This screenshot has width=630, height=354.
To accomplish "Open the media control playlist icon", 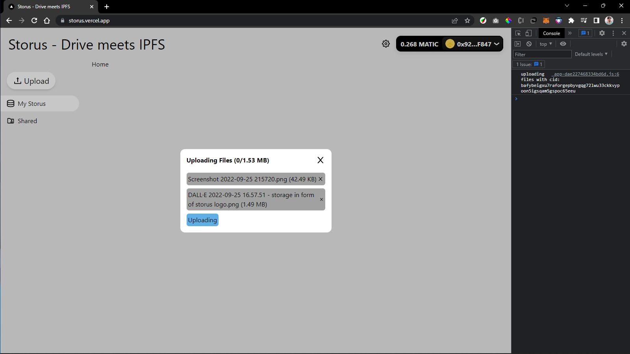I will tap(584, 20).
